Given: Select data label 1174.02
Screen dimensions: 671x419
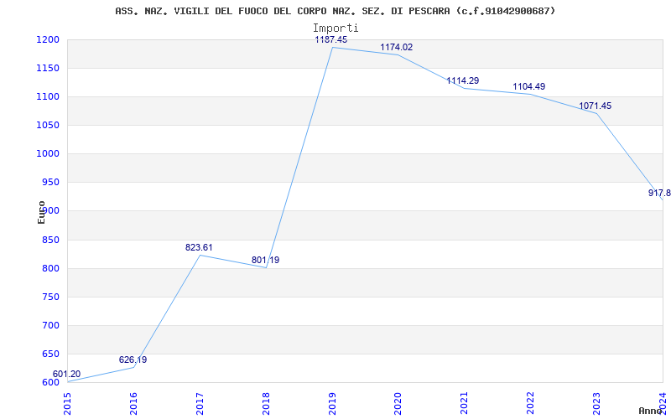Looking at the screenshot, I should point(397,48).
